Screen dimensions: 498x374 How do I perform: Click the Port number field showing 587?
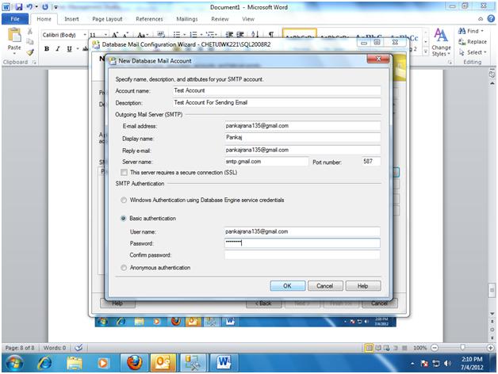tap(370, 162)
